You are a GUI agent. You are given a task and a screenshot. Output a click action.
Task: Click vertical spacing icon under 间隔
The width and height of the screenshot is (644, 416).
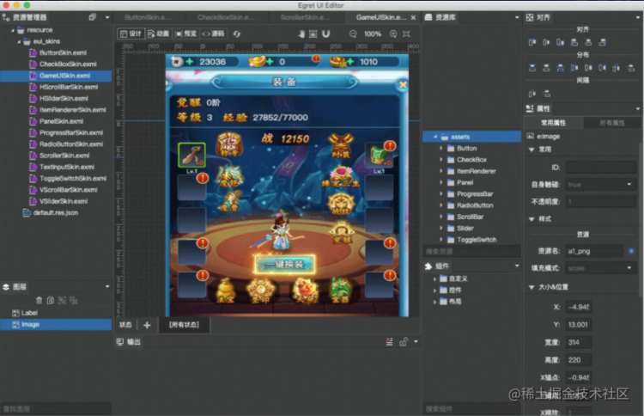546,94
